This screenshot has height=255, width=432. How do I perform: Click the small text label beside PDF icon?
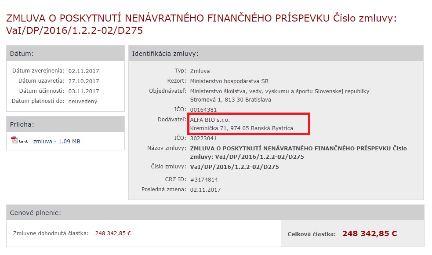coord(23,142)
